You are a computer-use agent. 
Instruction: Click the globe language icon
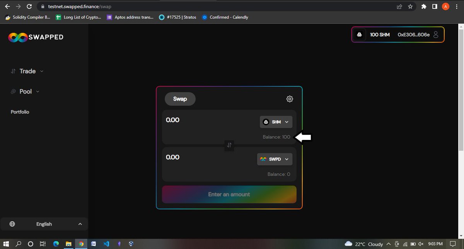click(x=12, y=224)
